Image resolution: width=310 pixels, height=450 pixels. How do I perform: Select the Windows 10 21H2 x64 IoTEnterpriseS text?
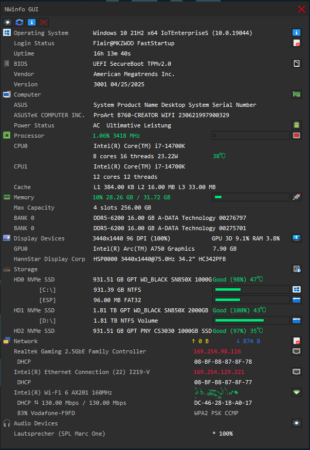pos(150,33)
